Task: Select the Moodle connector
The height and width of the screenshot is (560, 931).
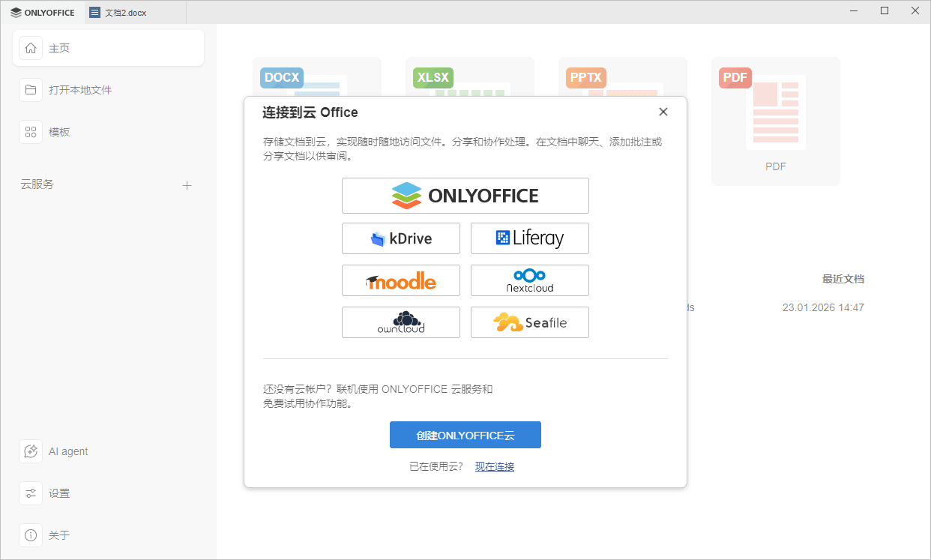Action: 400,280
